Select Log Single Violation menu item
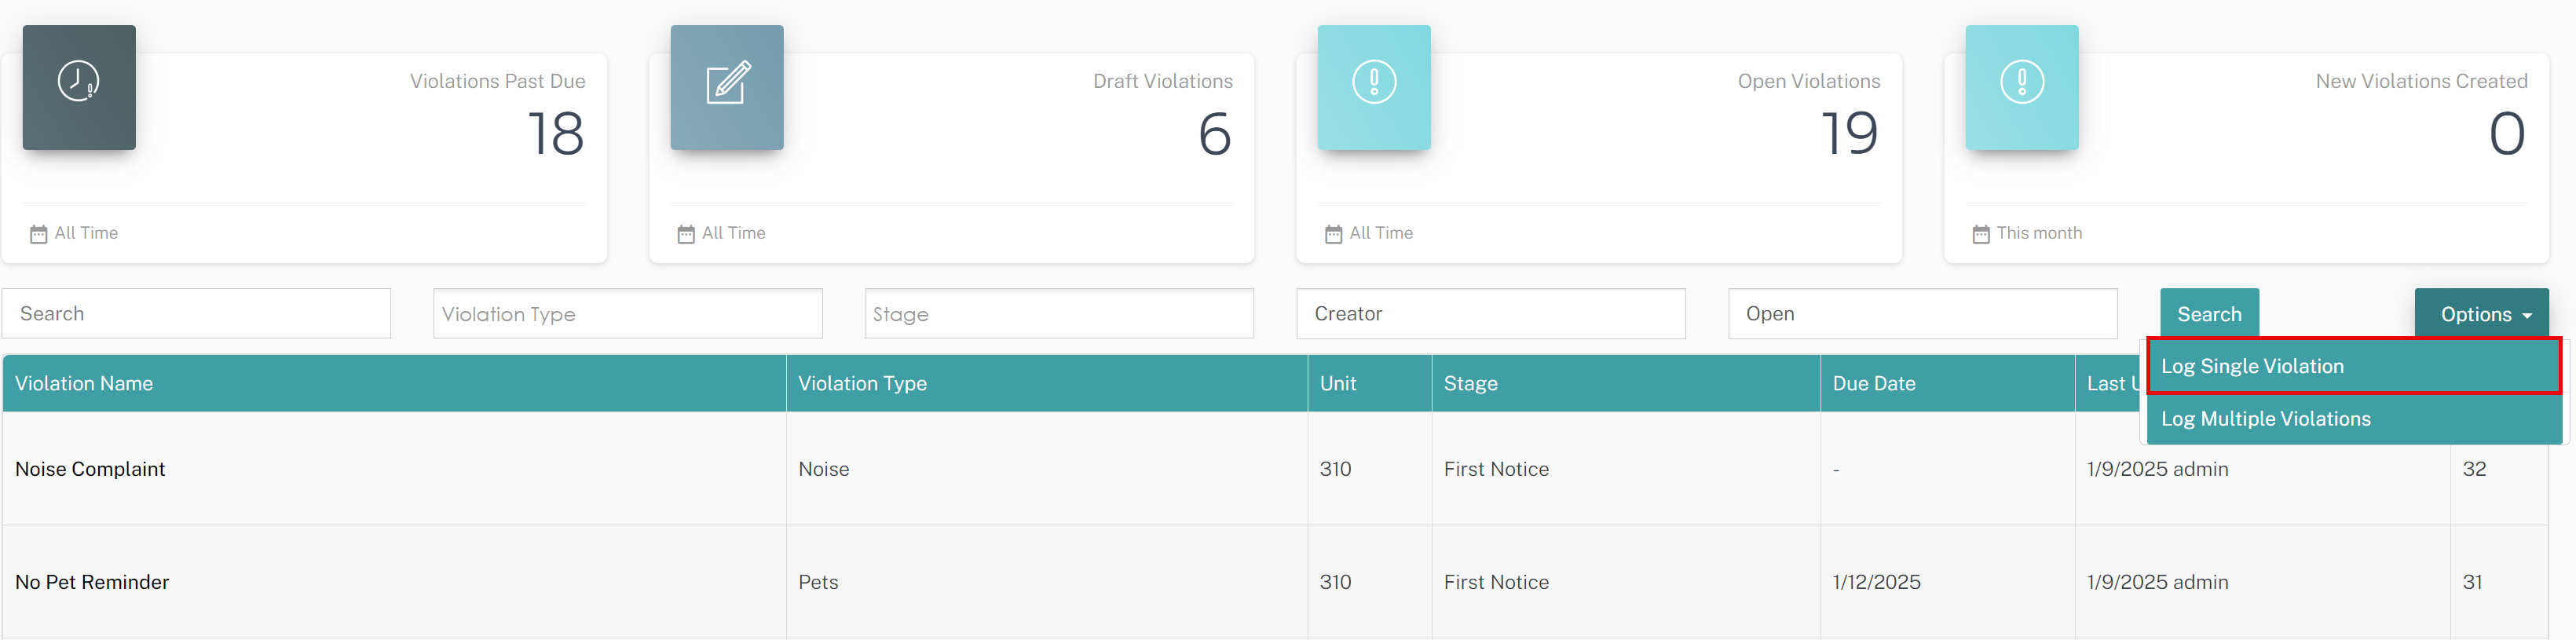The image size is (2576, 640). click(x=2354, y=366)
